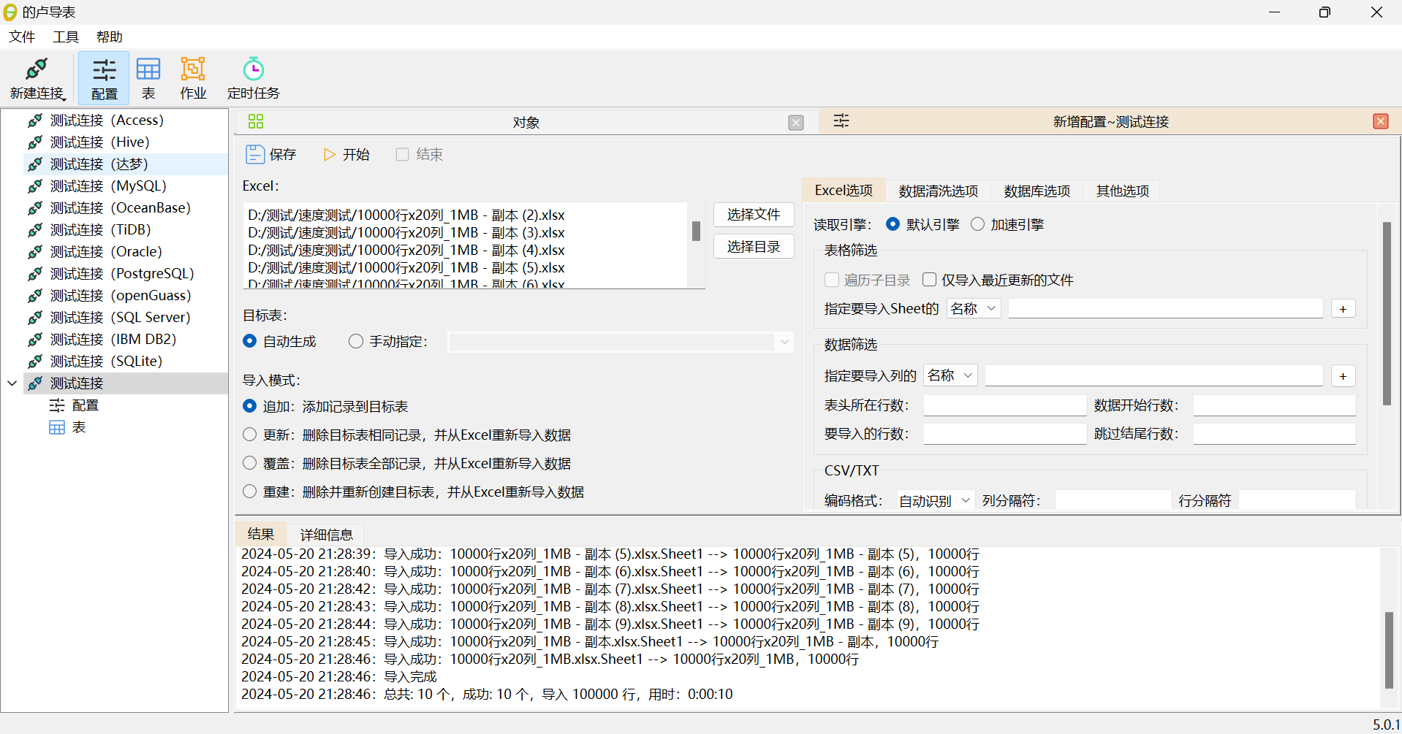The height and width of the screenshot is (734, 1402).
Task: Click the plus button for Sheet filter
Action: tap(1343, 309)
